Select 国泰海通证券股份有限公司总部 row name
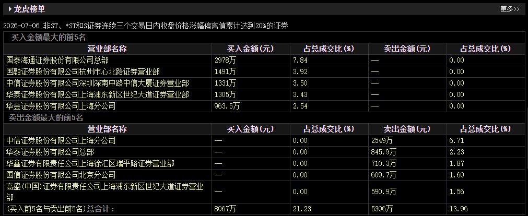Image resolution: width=528 pixels, height=216 pixels. [57, 60]
